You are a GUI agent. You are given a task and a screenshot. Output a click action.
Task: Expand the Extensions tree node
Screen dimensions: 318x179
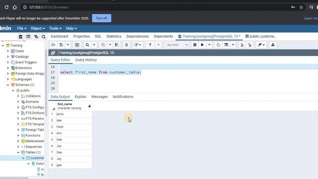(x=8, y=68)
